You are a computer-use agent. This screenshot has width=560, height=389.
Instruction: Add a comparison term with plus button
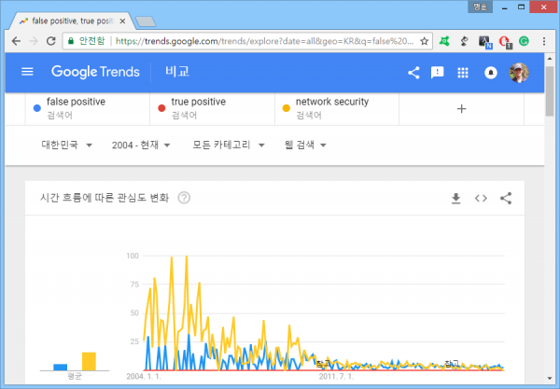[461, 109]
